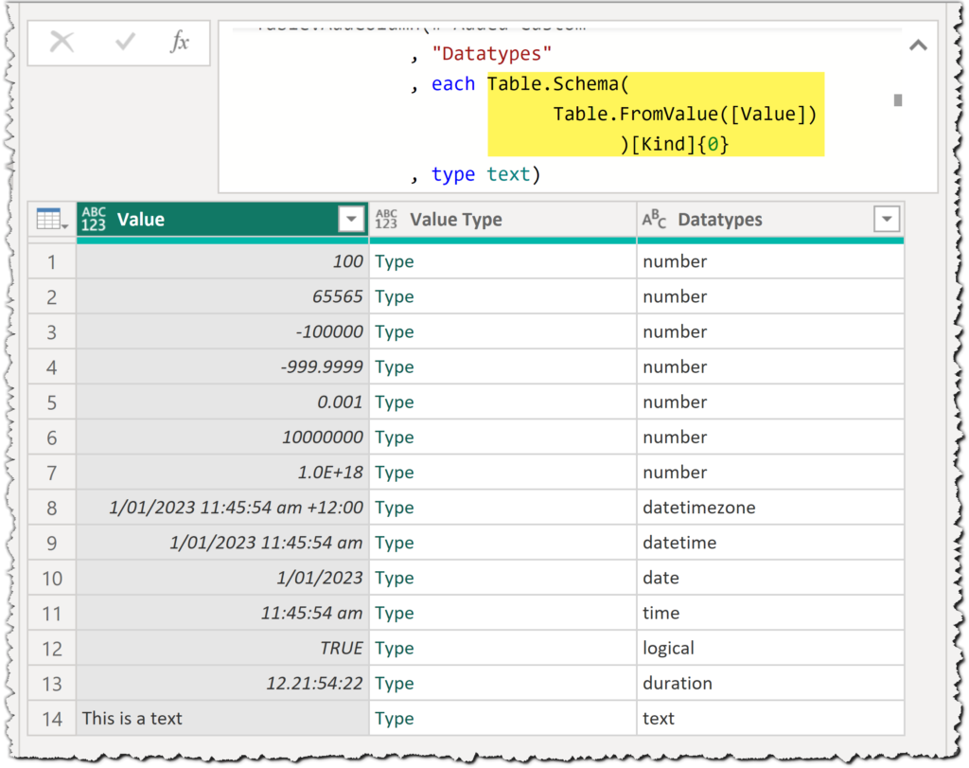969x768 pixels.
Task: Open the Type link beside 0.001
Action: click(x=395, y=402)
